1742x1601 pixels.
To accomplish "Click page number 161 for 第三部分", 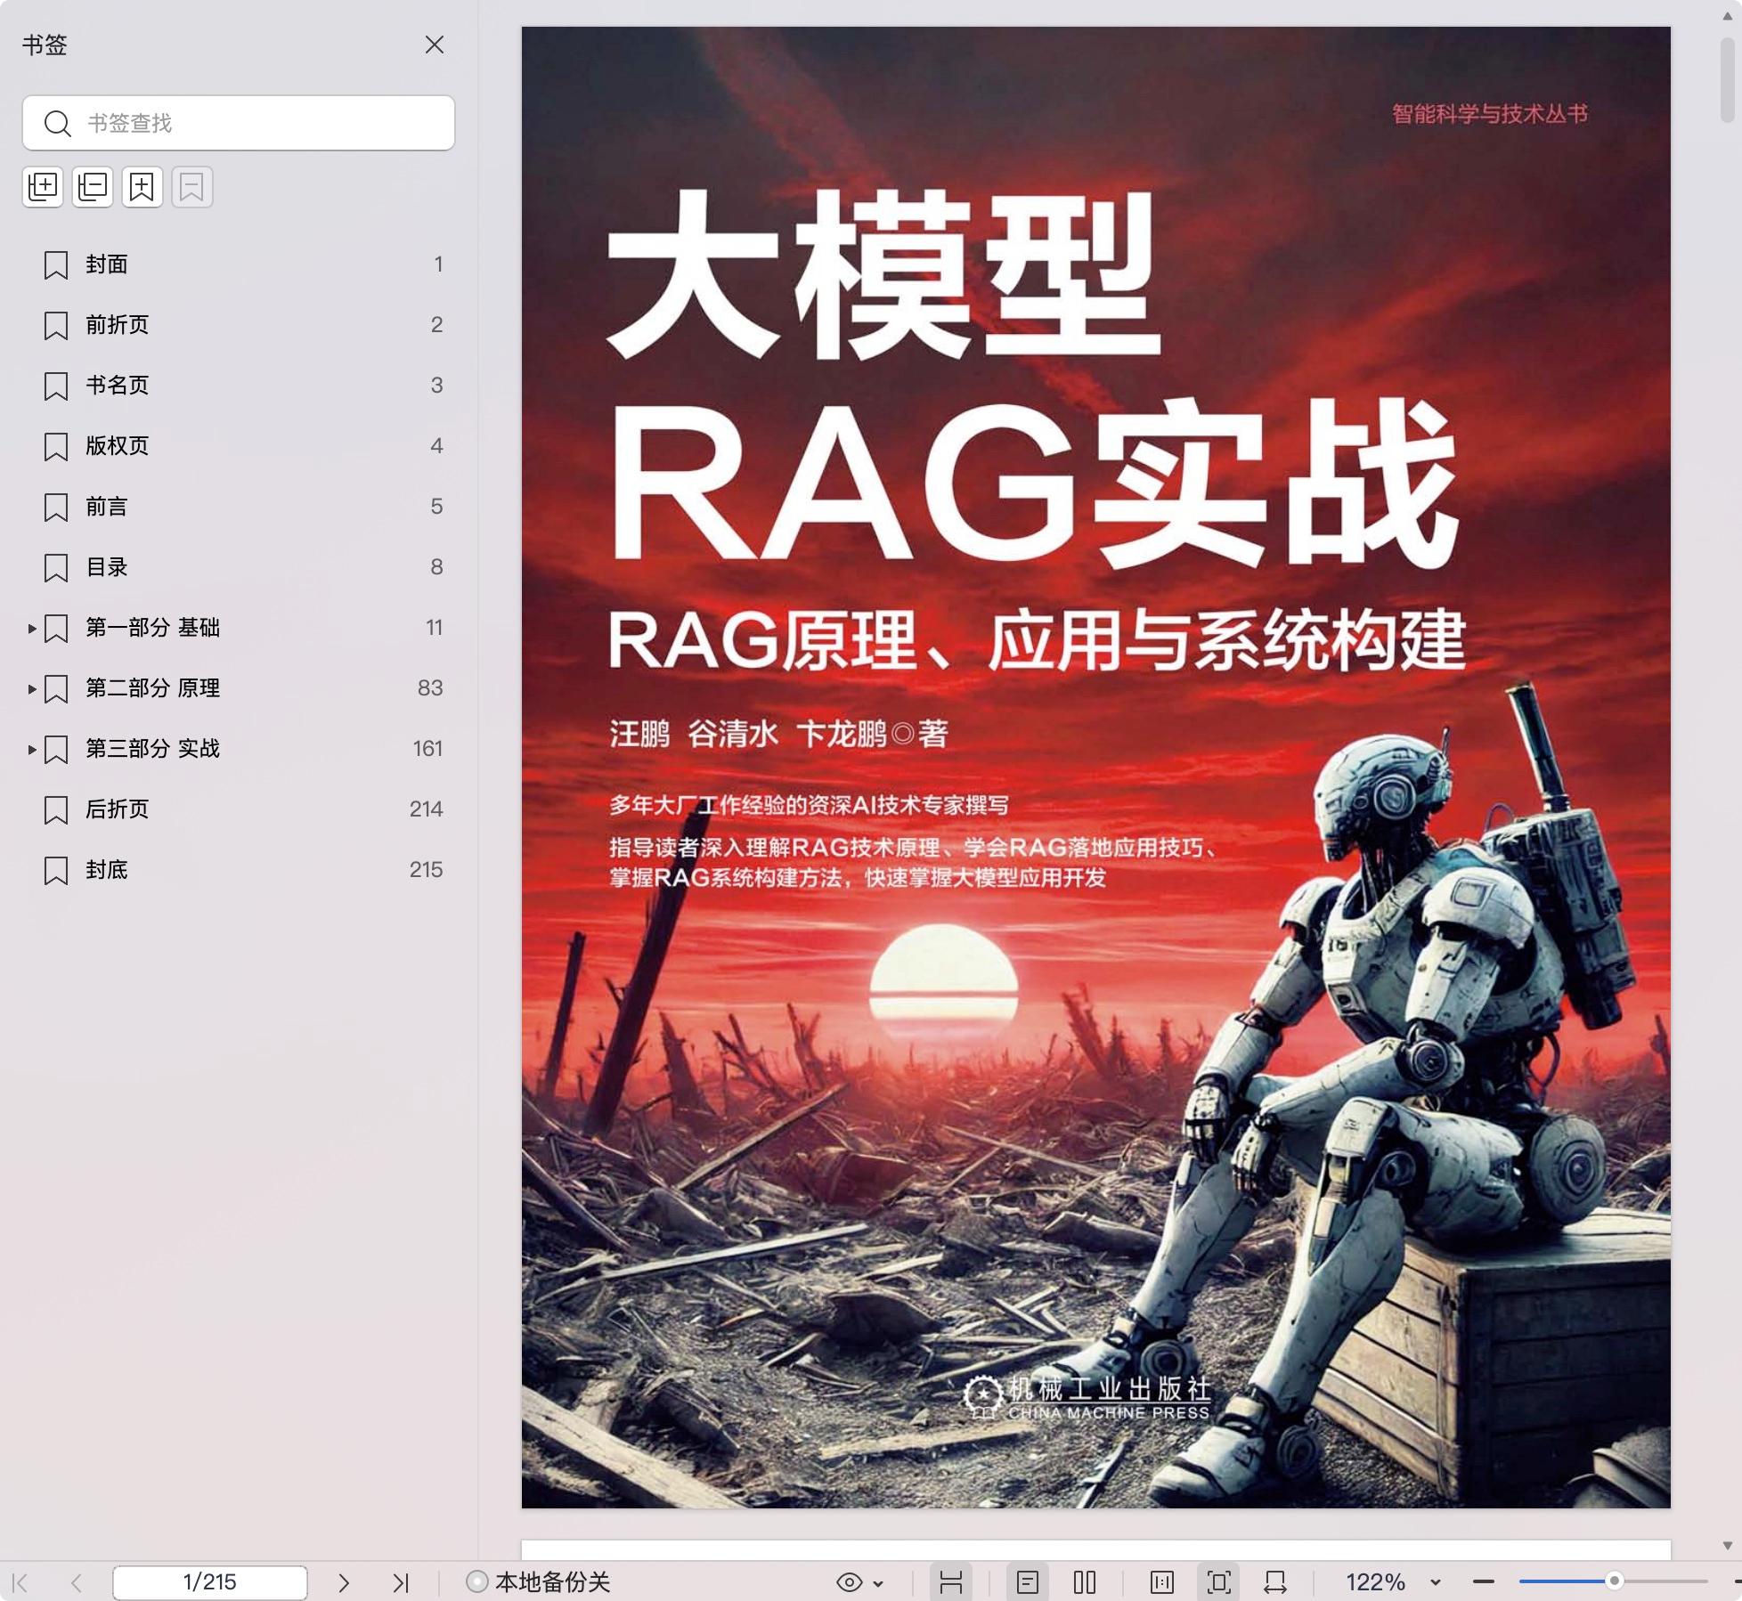I will pos(427,749).
